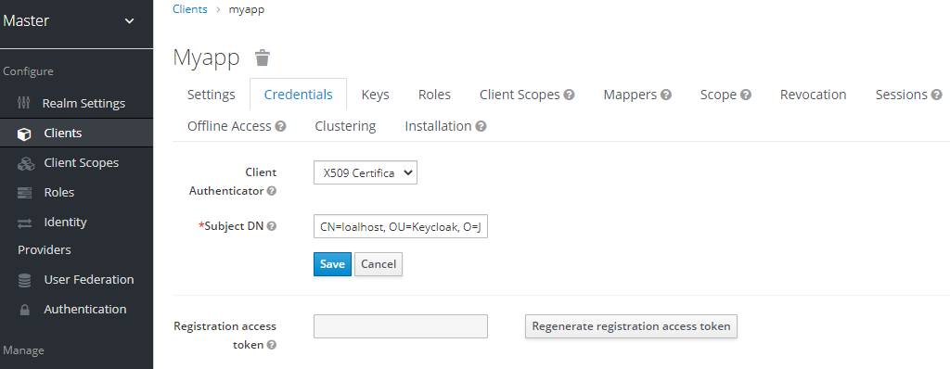This screenshot has height=369, width=950.
Task: Click help icon next to Offline Access
Action: tap(280, 127)
